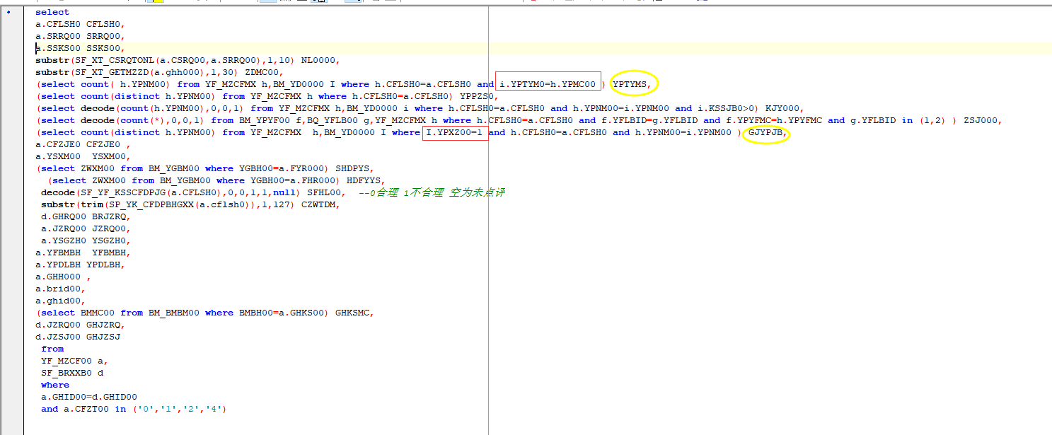Click the alias 'KJY000,'
This screenshot has height=435, width=1052.
784,108
